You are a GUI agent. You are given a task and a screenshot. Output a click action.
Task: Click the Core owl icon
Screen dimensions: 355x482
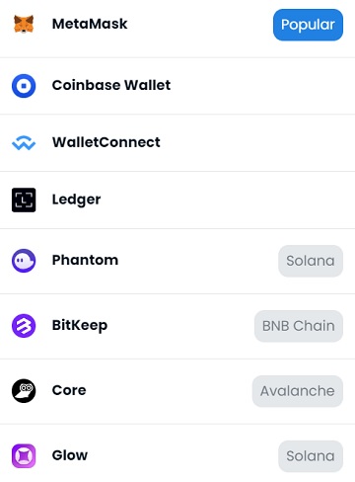click(24, 391)
